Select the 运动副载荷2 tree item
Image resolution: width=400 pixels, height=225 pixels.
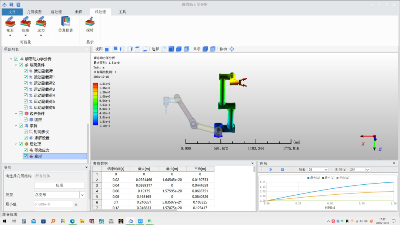(44, 83)
